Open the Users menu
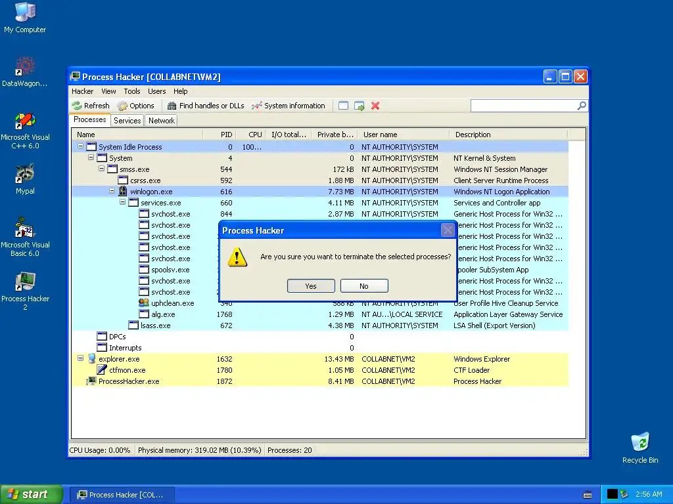This screenshot has width=673, height=504. pos(156,91)
